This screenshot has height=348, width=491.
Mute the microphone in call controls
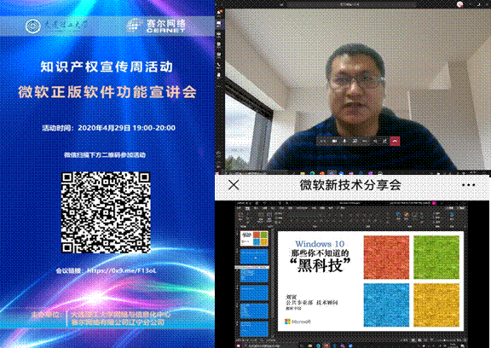(344, 142)
